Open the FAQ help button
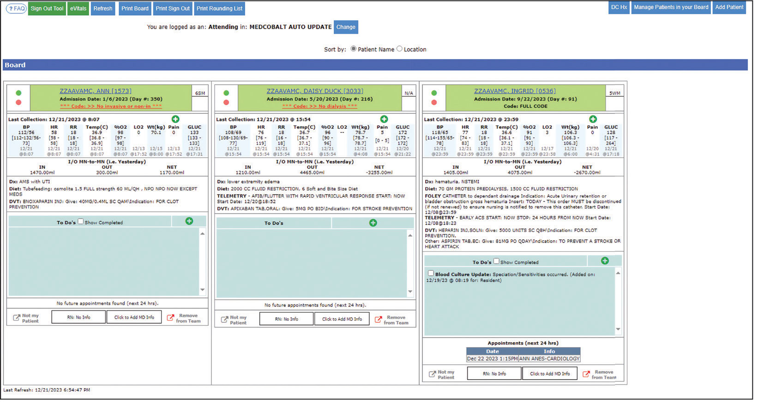Viewport: 758px width, 404px height. (x=16, y=8)
